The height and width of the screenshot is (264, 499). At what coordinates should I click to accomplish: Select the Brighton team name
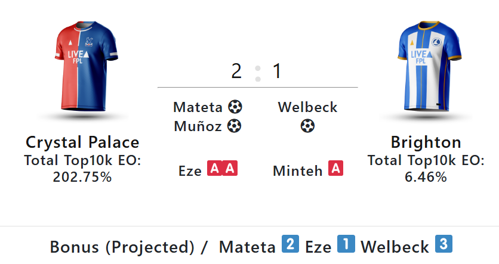[426, 142]
